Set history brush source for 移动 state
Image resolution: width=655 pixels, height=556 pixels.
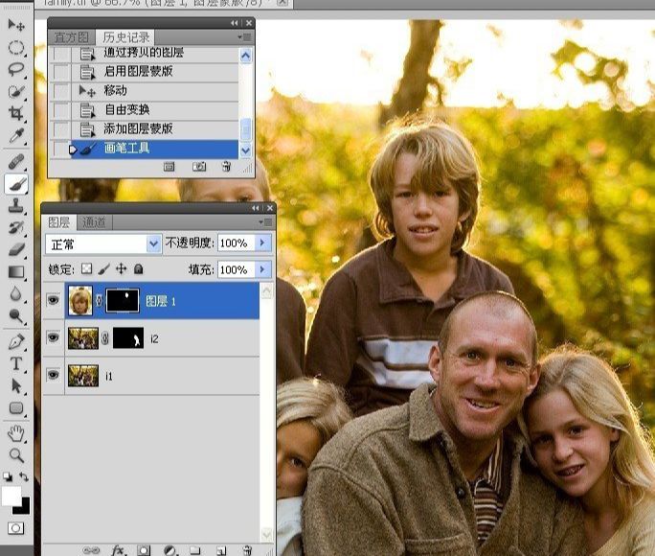(x=61, y=91)
